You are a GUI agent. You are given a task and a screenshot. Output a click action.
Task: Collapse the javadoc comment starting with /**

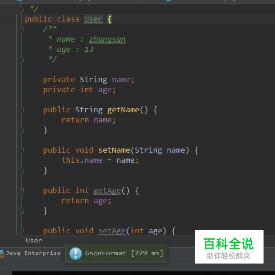(21, 29)
